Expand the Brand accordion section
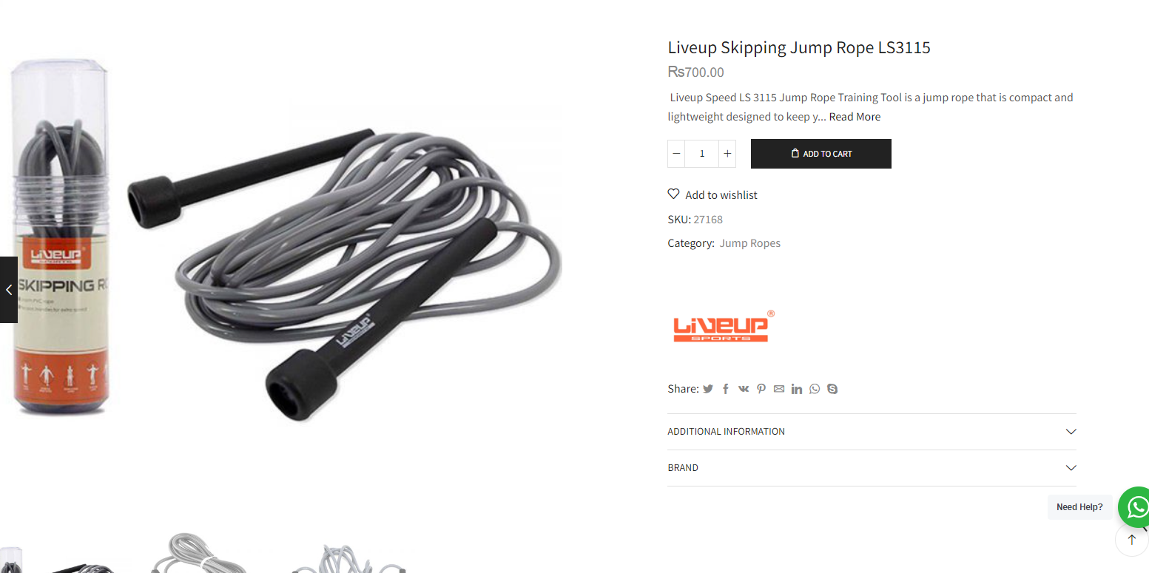This screenshot has height=573, width=1149. point(872,468)
